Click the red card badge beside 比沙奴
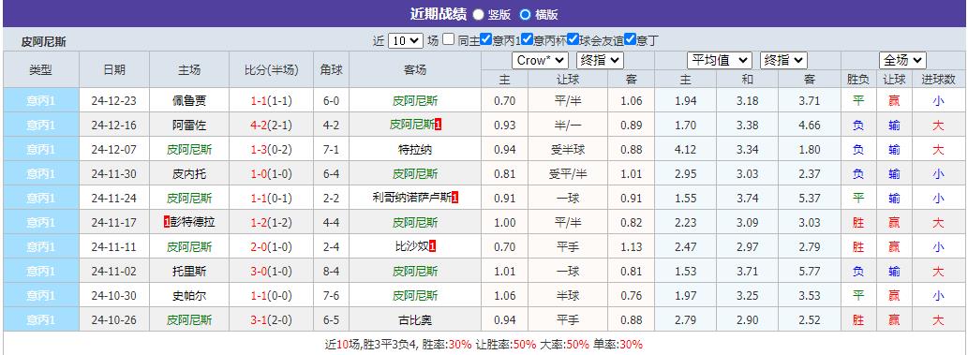The height and width of the screenshot is (355, 968). (x=433, y=247)
